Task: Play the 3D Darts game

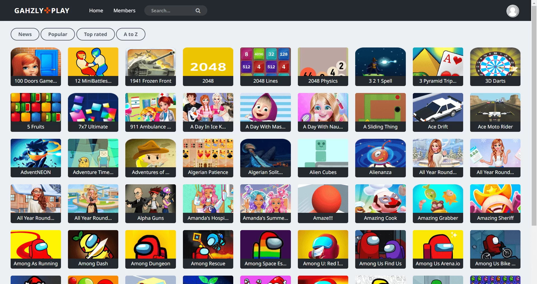Action: [x=495, y=66]
